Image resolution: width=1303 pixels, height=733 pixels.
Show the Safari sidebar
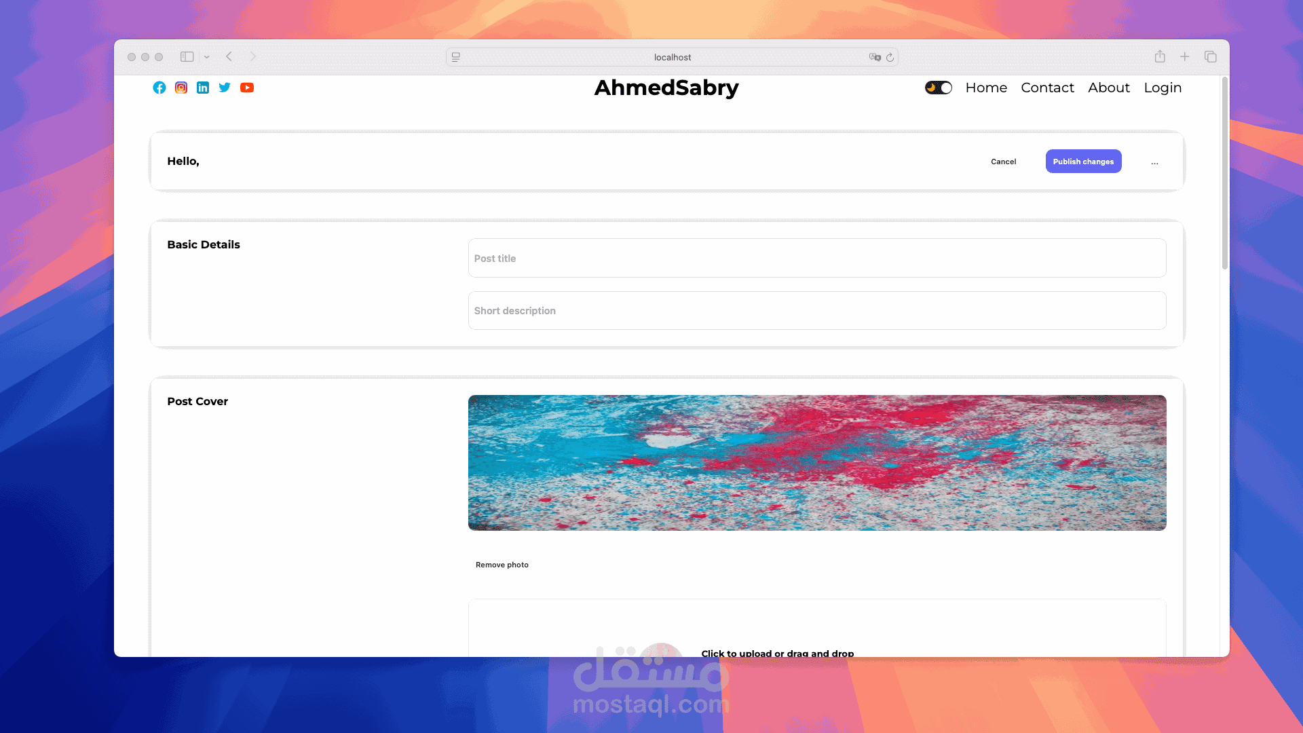[187, 57]
